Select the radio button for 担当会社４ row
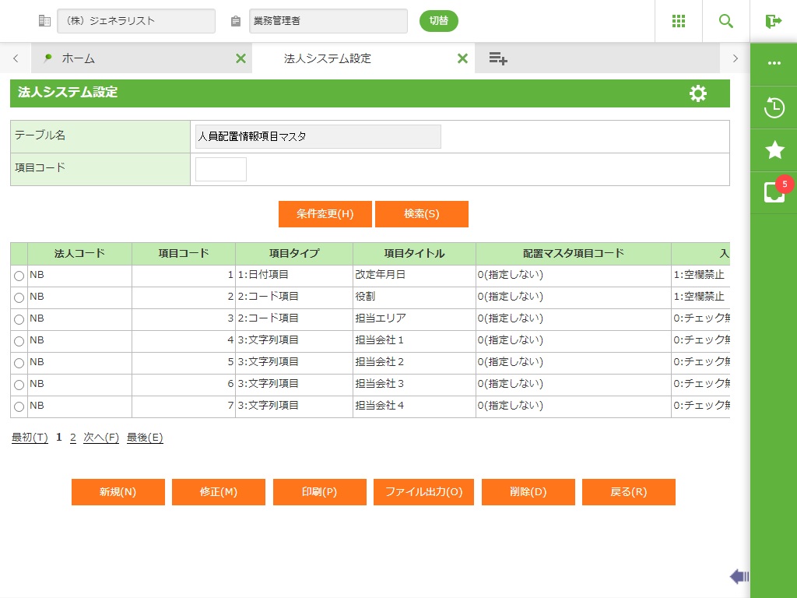The height and width of the screenshot is (598, 797). click(19, 406)
